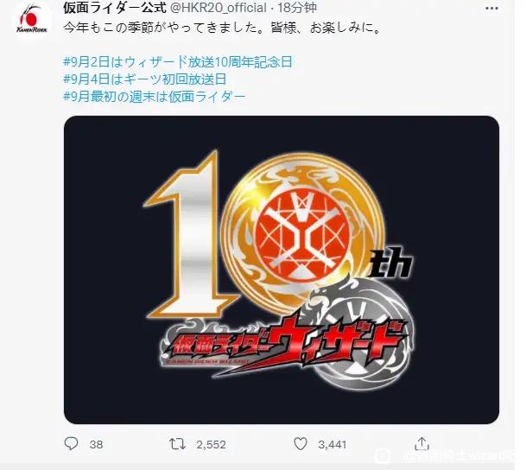
Task: View the 2,552 retweets count
Action: pos(211,444)
